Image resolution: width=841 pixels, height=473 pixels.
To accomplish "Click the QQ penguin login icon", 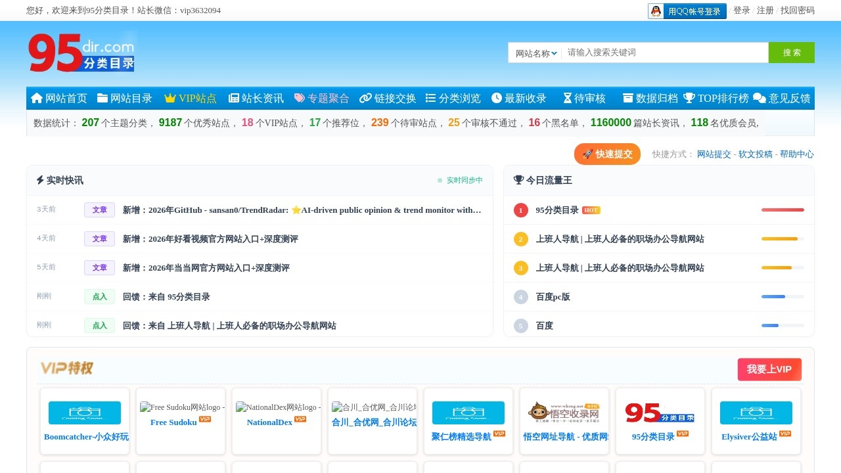I will click(x=656, y=11).
